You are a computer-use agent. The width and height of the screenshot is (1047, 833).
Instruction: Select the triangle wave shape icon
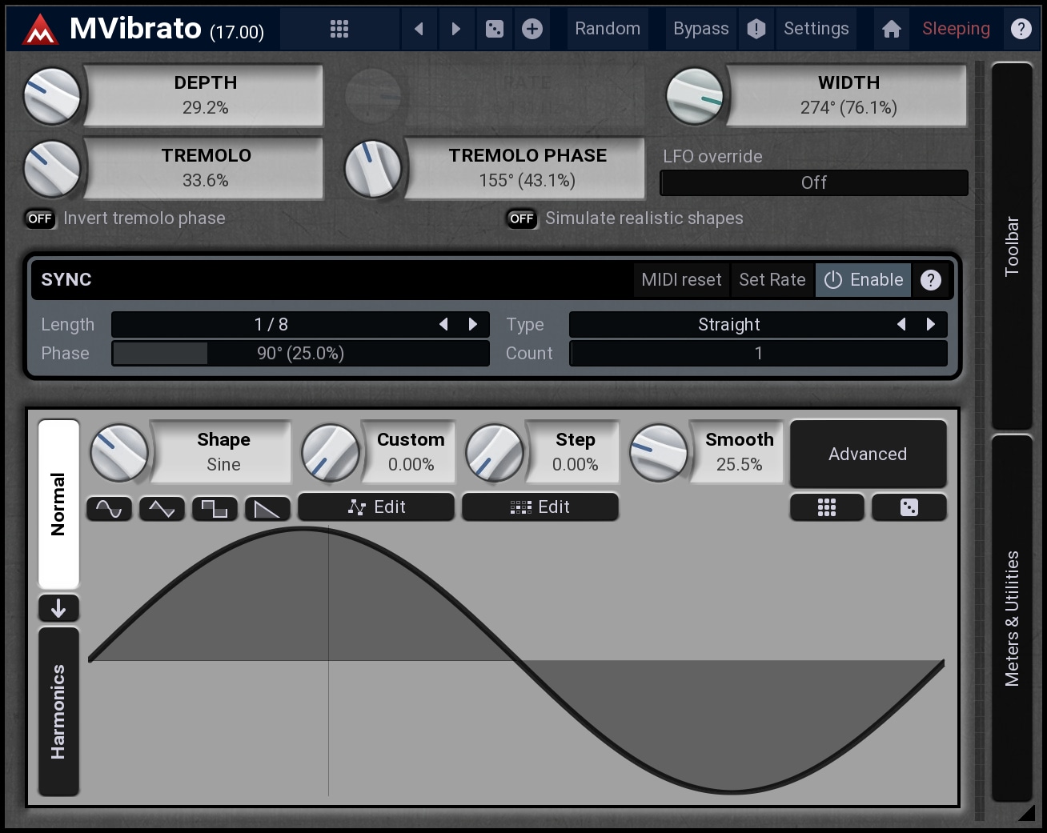[x=162, y=508]
